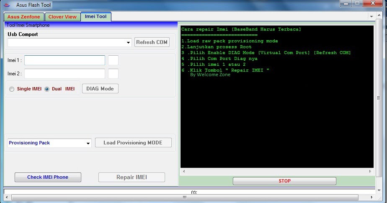Click 'Pilih Com Port Diag nya' line
Image resolution: width=387 pixels, height=203 pixels.
[219, 59]
